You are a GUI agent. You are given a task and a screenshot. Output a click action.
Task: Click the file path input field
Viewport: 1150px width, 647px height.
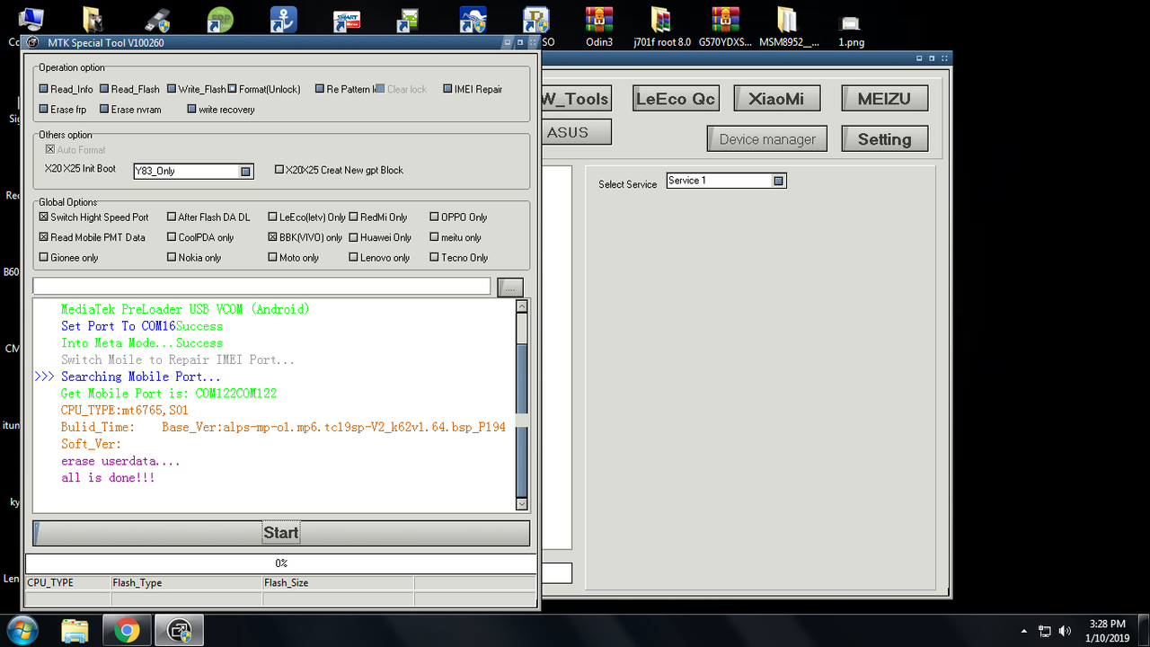click(x=262, y=287)
